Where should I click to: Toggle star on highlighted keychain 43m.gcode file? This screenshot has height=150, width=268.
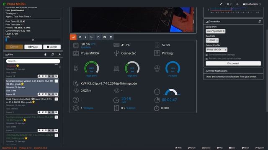[x=22, y=84]
